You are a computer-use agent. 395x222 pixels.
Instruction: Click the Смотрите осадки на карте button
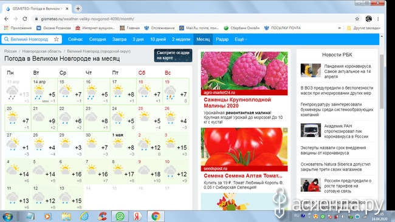pos(173,55)
